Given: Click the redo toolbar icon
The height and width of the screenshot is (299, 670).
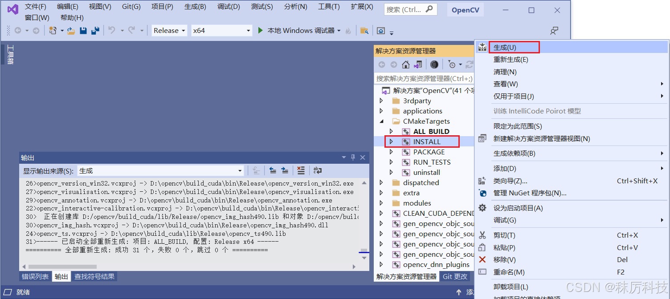Looking at the screenshot, I should coord(131,30).
